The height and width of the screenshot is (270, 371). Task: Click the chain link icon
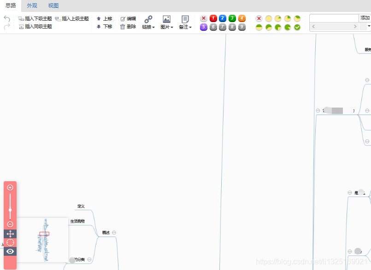click(148, 19)
